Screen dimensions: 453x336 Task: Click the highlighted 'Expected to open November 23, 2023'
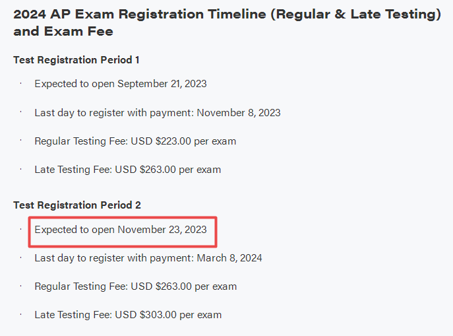121,230
